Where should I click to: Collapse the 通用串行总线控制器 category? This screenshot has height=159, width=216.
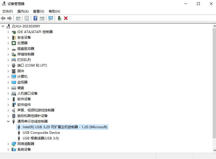coord(8,121)
